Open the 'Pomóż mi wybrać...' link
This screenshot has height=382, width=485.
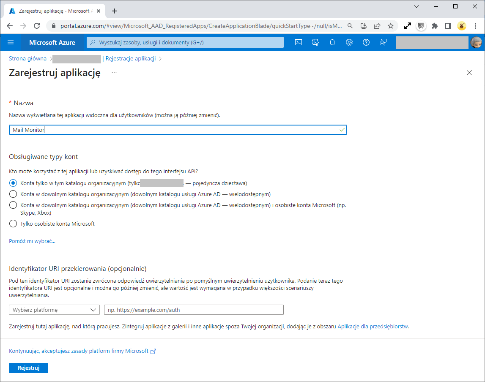pyautogui.click(x=32, y=241)
